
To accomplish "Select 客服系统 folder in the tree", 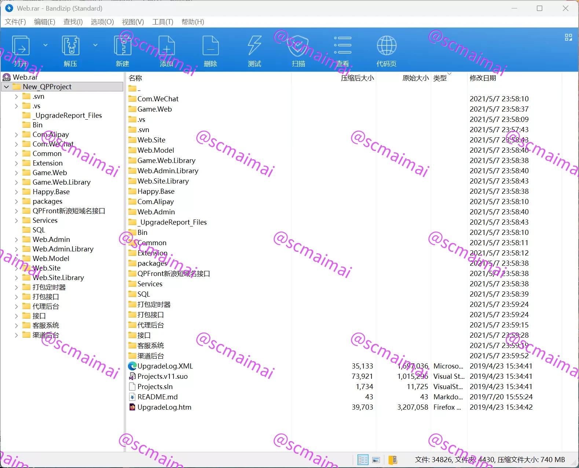I will point(46,325).
